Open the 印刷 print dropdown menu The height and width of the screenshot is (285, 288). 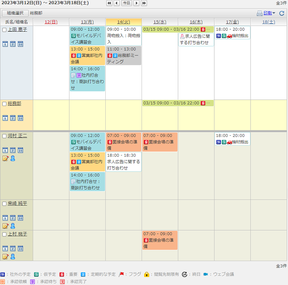click(267, 13)
